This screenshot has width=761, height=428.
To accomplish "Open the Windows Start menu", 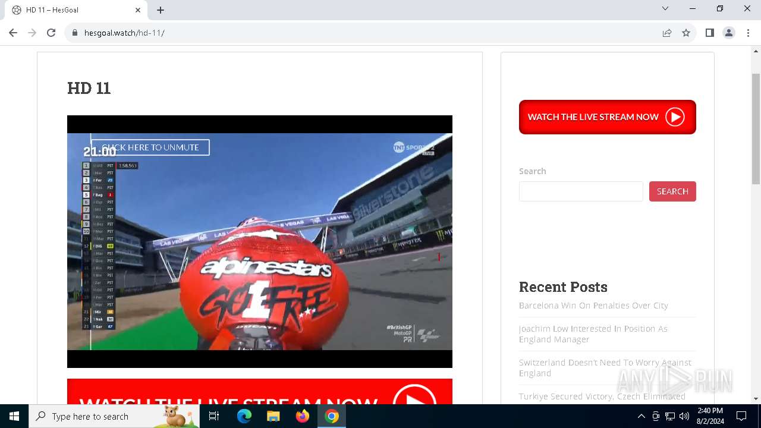I will [14, 416].
